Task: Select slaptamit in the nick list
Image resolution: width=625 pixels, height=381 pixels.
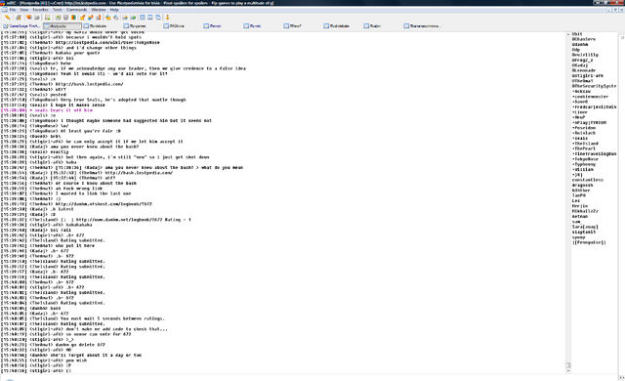Action: point(584,232)
